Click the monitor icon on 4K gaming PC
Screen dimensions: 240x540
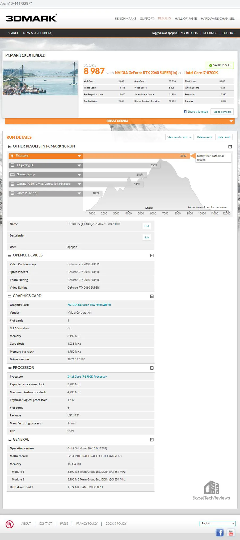pos(12,165)
